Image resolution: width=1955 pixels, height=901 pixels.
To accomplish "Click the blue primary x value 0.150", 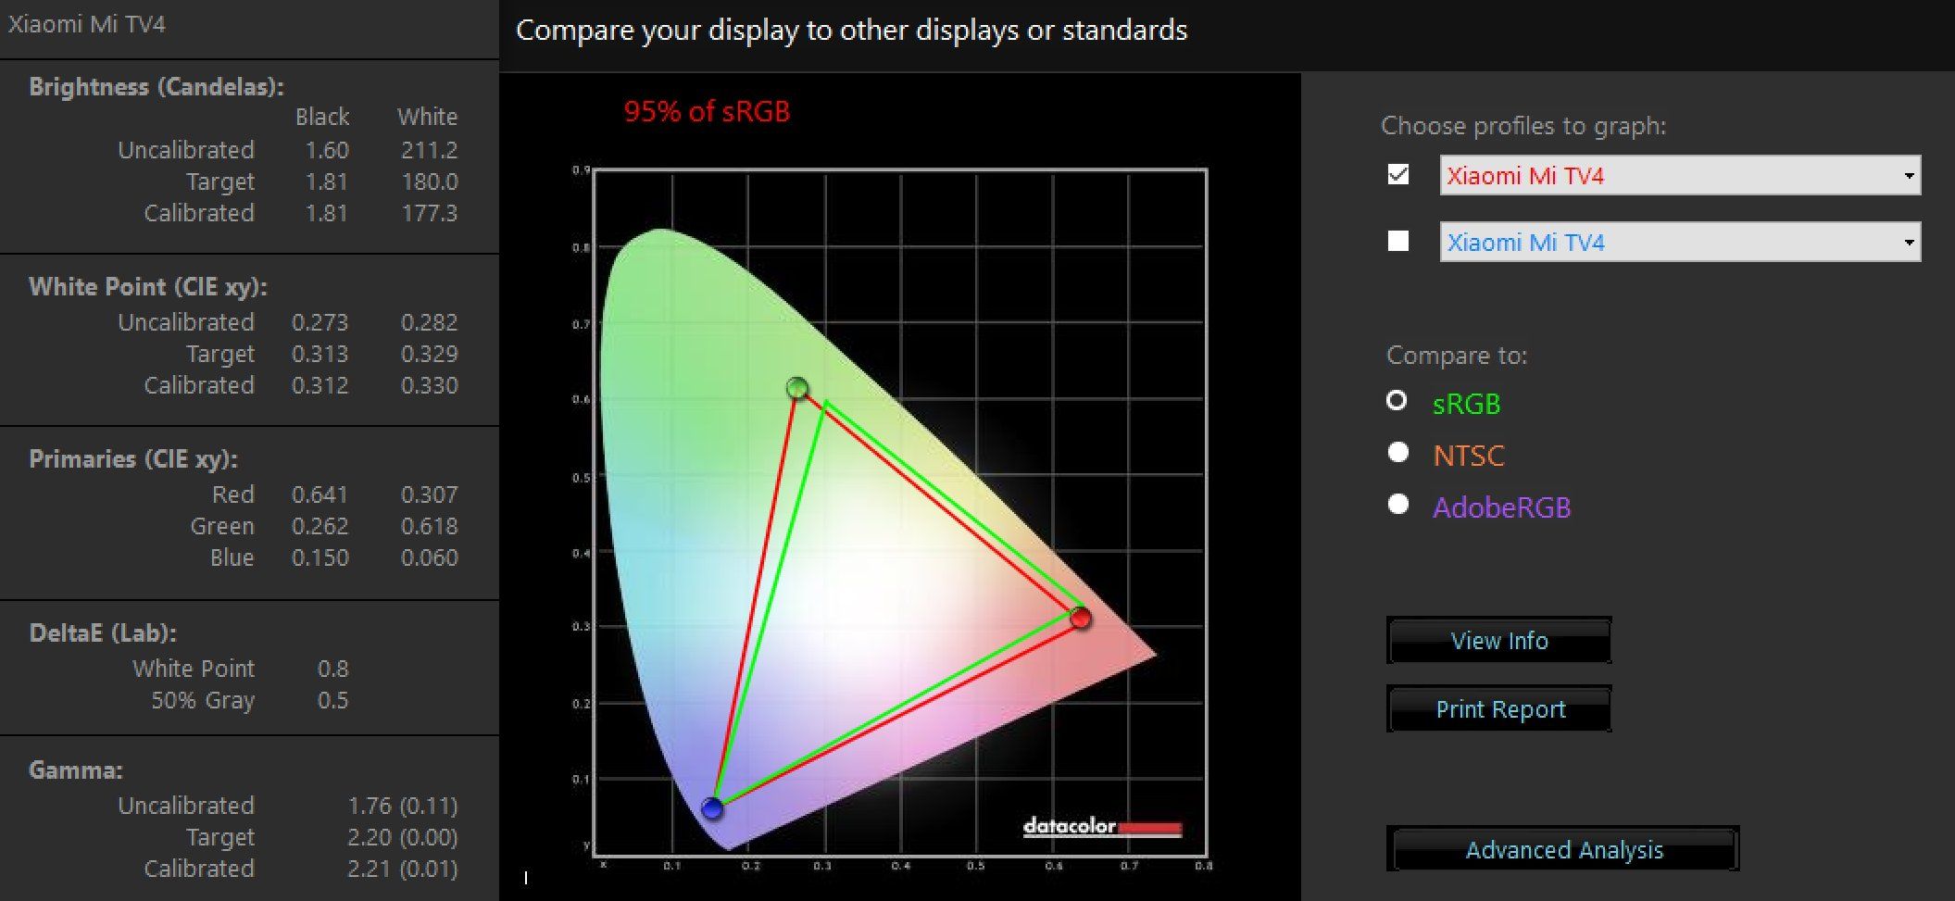I will click(320, 557).
